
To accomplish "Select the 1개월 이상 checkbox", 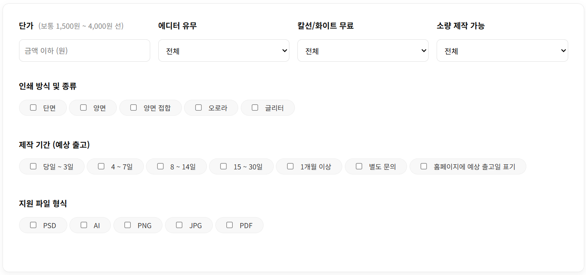I will [290, 166].
